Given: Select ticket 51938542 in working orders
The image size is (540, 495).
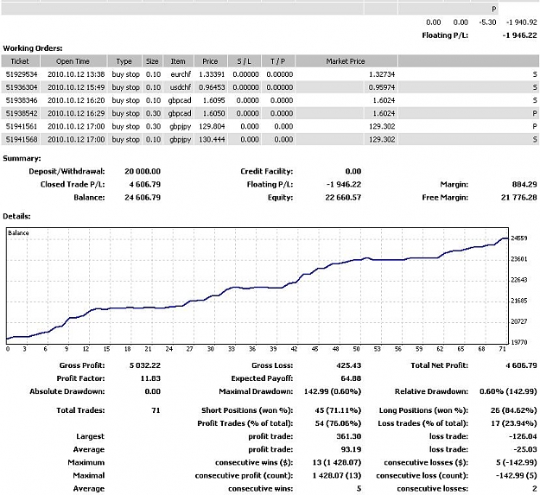Looking at the screenshot, I should (22, 113).
